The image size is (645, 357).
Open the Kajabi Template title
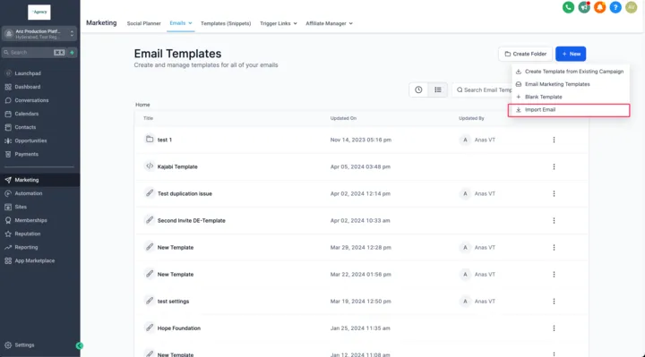[x=177, y=166]
